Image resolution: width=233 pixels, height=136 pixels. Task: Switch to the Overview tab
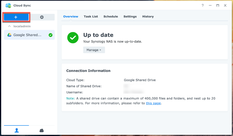(x=70, y=17)
